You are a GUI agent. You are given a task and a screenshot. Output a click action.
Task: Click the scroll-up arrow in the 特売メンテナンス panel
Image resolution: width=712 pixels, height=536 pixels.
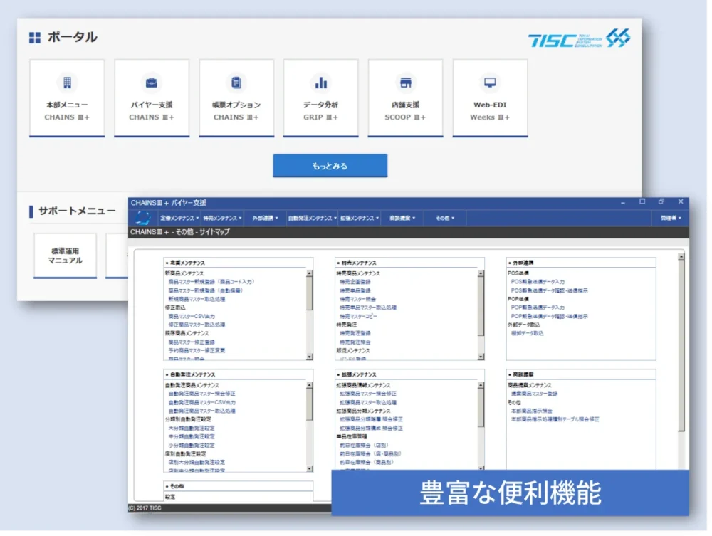coord(481,273)
